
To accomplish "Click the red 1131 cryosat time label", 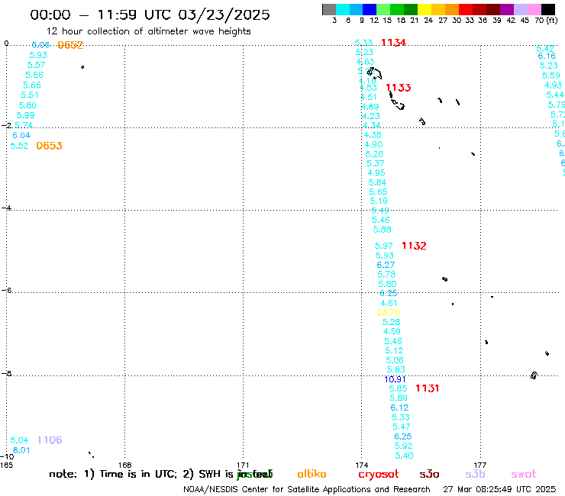I will (427, 388).
